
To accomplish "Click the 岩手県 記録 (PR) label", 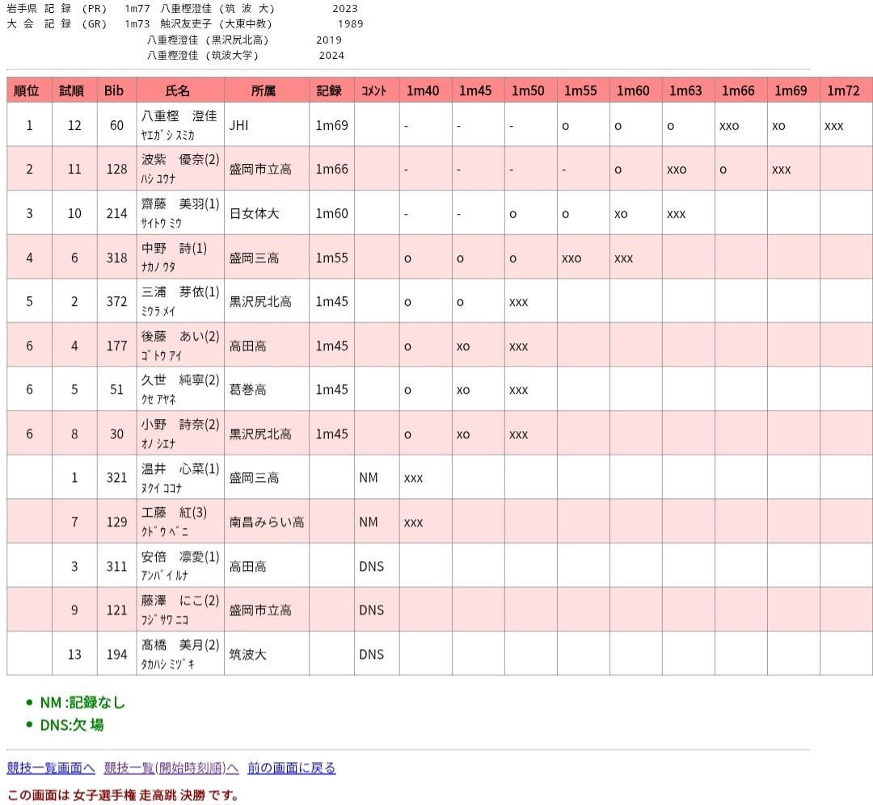I will tap(57, 9).
